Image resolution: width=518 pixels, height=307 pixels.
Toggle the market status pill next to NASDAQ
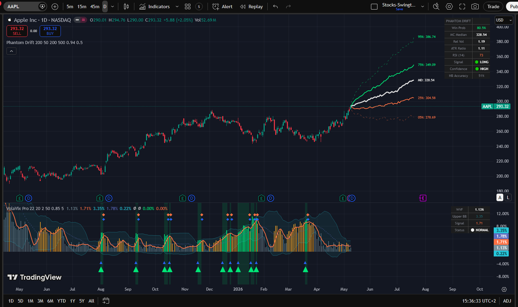tap(79, 20)
